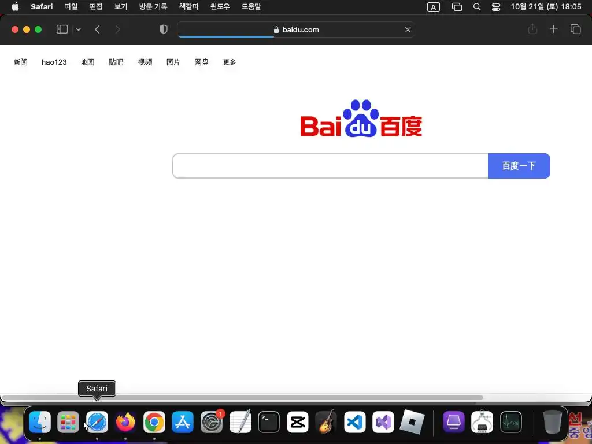This screenshot has width=592, height=444.
Task: Open Apple Configurator from the Dock
Action: point(453,421)
